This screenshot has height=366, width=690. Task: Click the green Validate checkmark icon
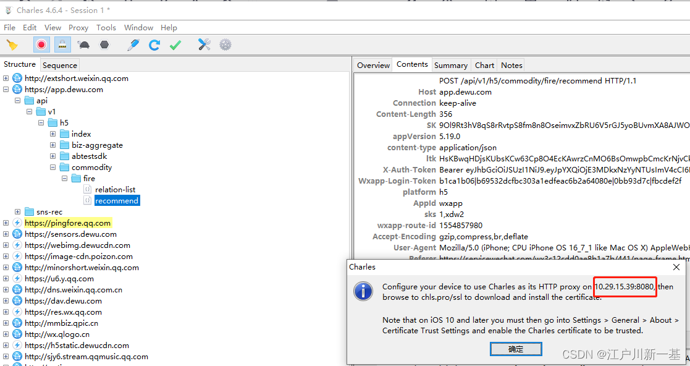(175, 45)
